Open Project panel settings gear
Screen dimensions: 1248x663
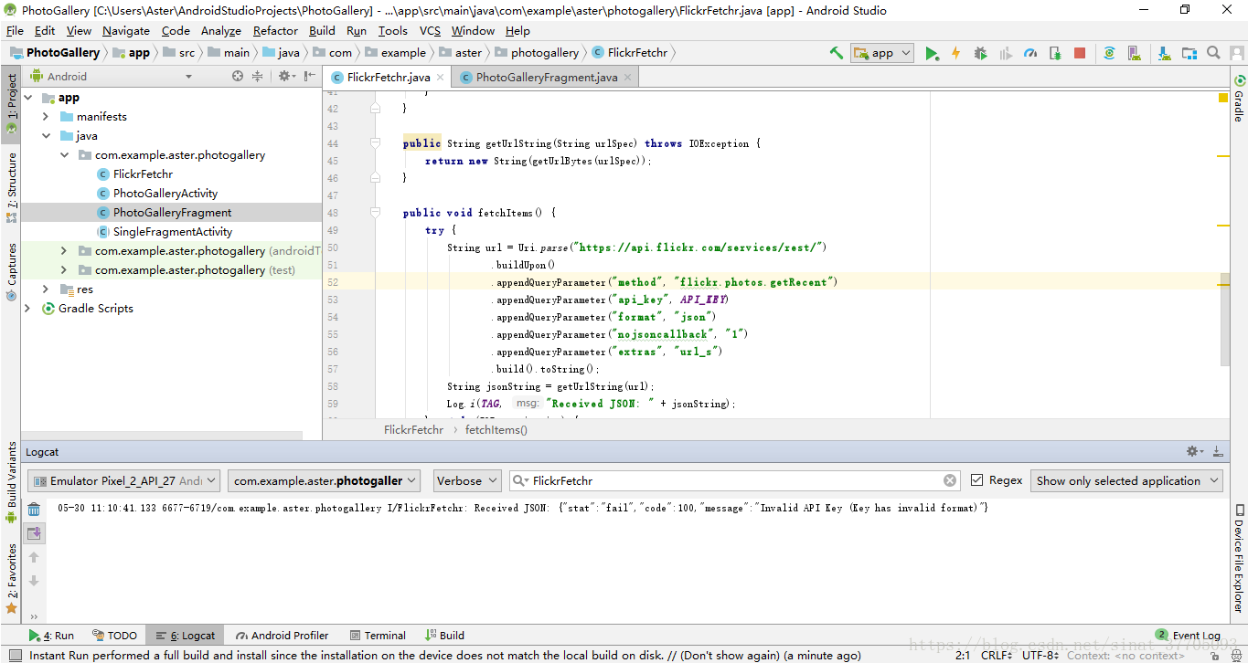point(285,77)
